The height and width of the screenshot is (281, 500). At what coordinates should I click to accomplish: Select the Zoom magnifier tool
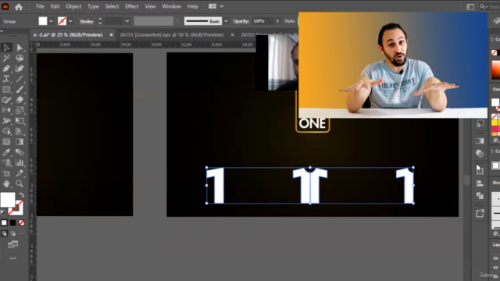(20, 184)
